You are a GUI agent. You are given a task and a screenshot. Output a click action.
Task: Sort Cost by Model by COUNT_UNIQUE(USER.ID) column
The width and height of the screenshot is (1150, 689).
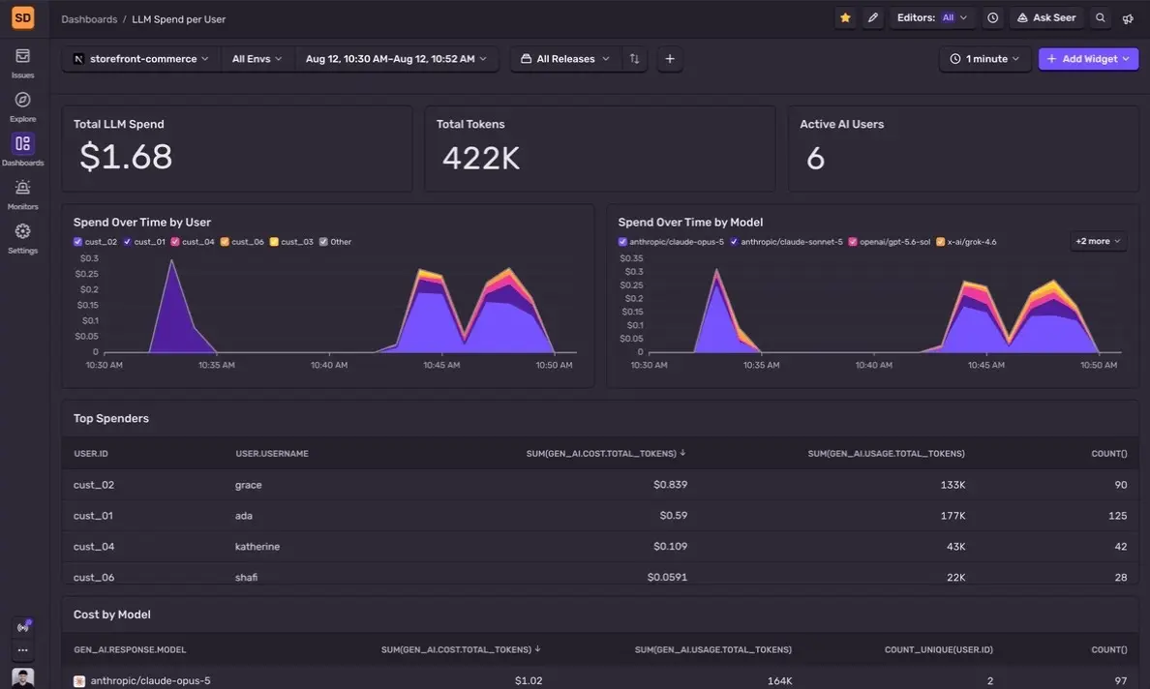click(938, 650)
